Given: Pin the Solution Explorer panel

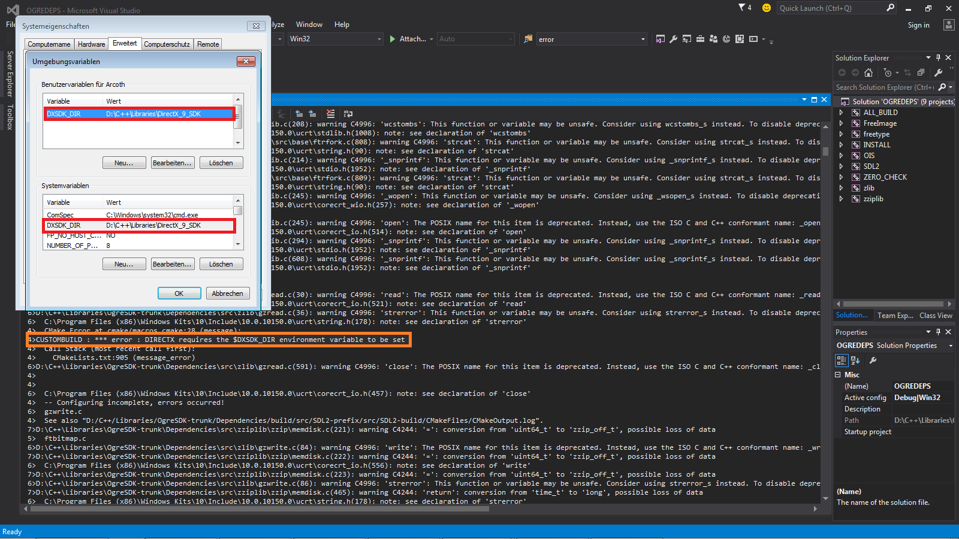Looking at the screenshot, I should [x=939, y=58].
